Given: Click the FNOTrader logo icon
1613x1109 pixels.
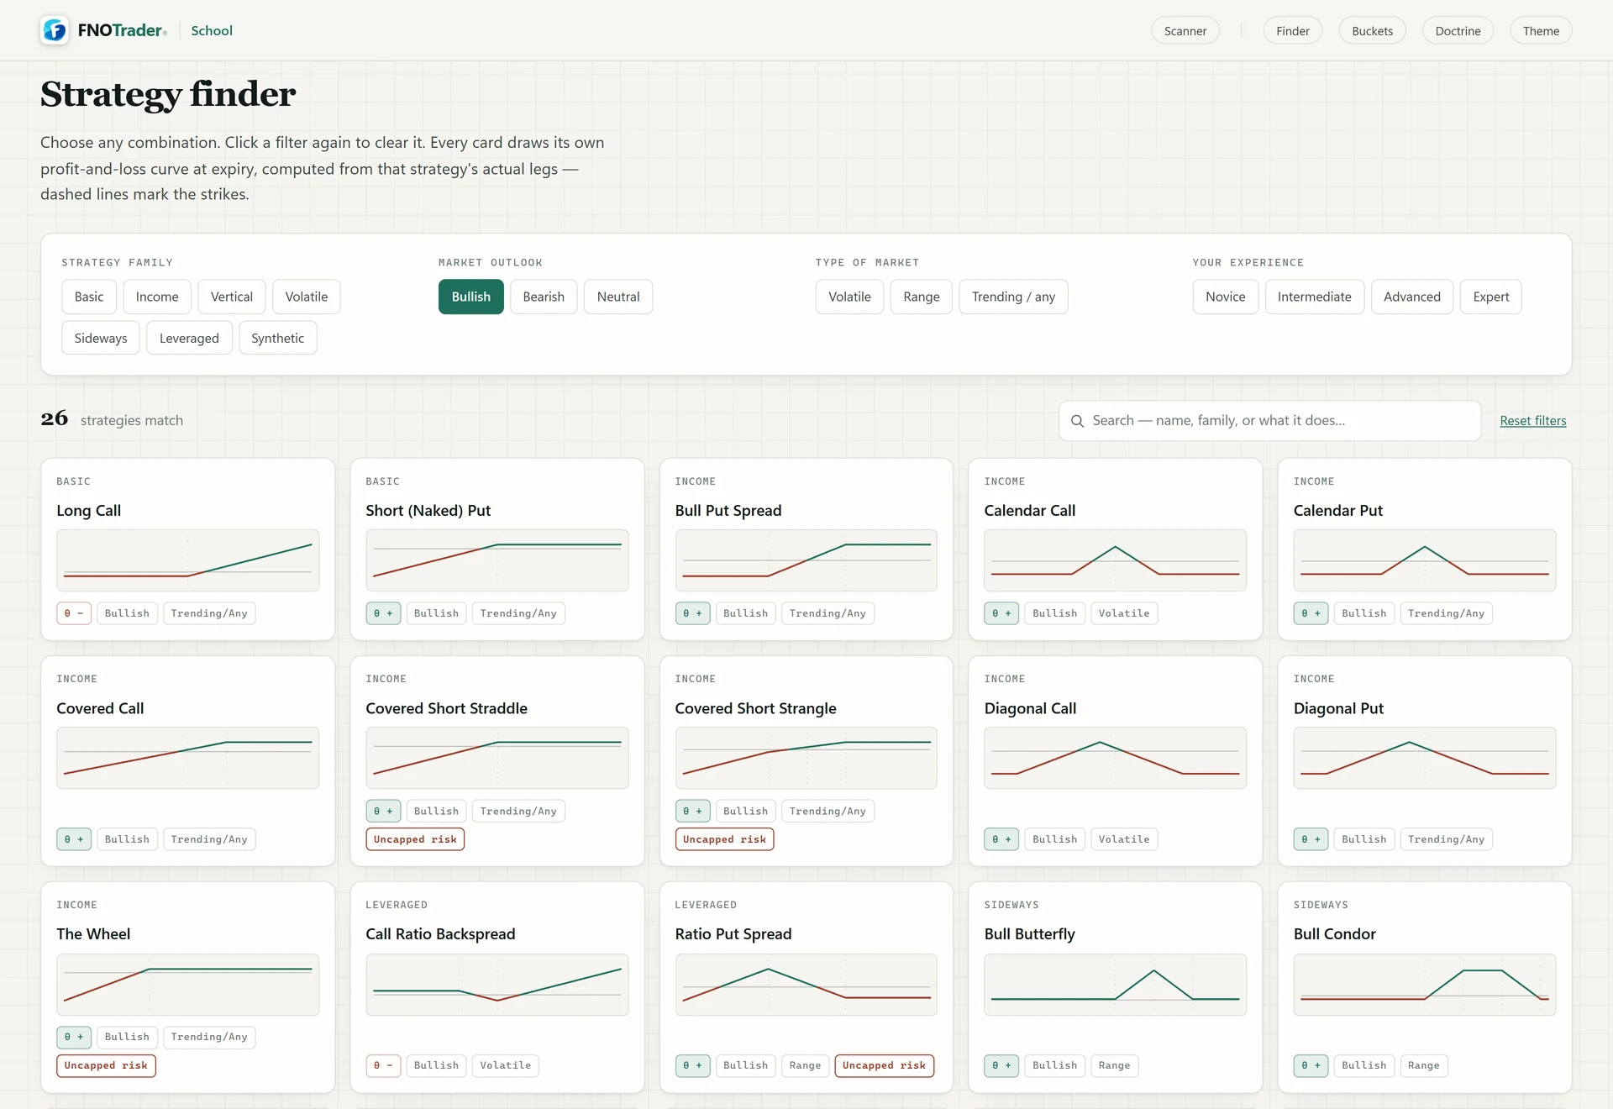Looking at the screenshot, I should tap(55, 30).
